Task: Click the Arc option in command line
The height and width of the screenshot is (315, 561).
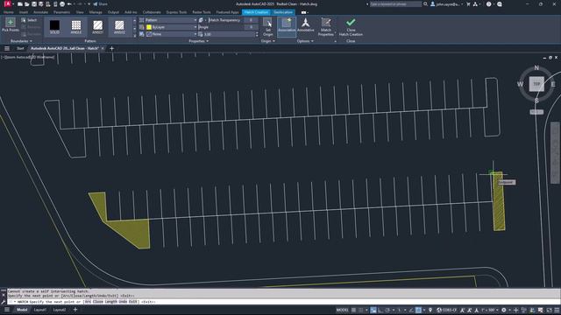Action: click(x=88, y=302)
